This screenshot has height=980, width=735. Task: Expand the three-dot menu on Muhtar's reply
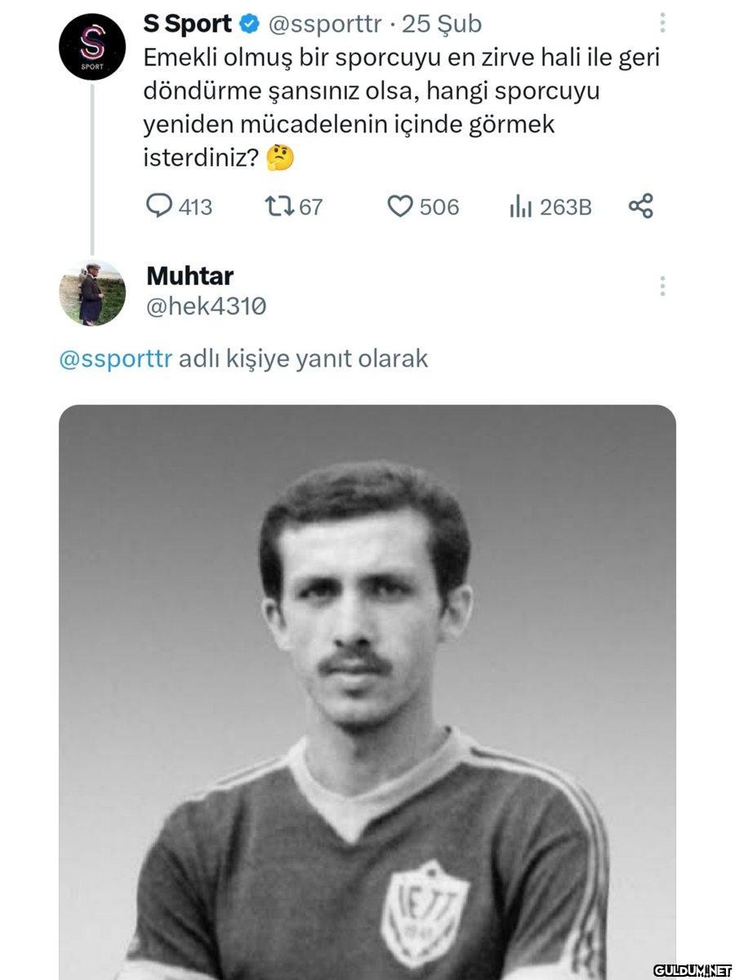point(662,286)
